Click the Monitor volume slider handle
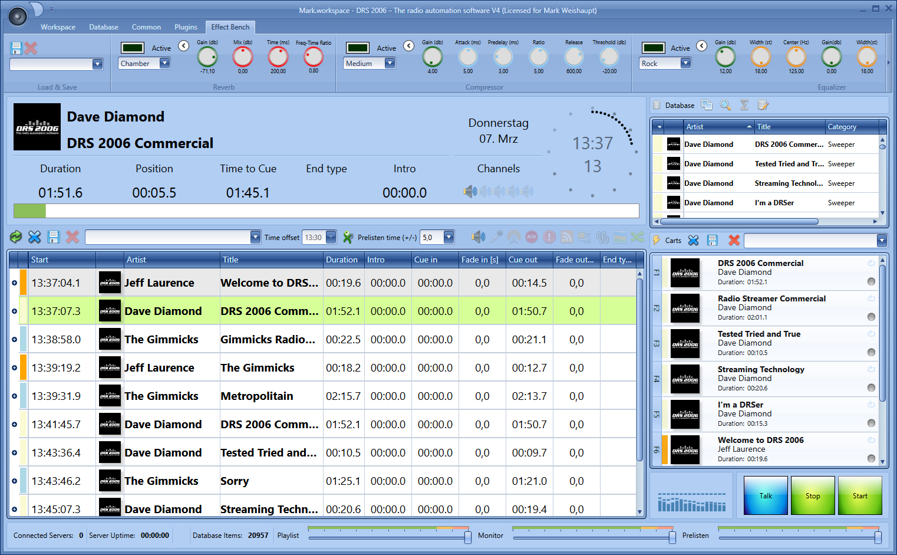Image resolution: width=897 pixels, height=555 pixels. [x=672, y=537]
